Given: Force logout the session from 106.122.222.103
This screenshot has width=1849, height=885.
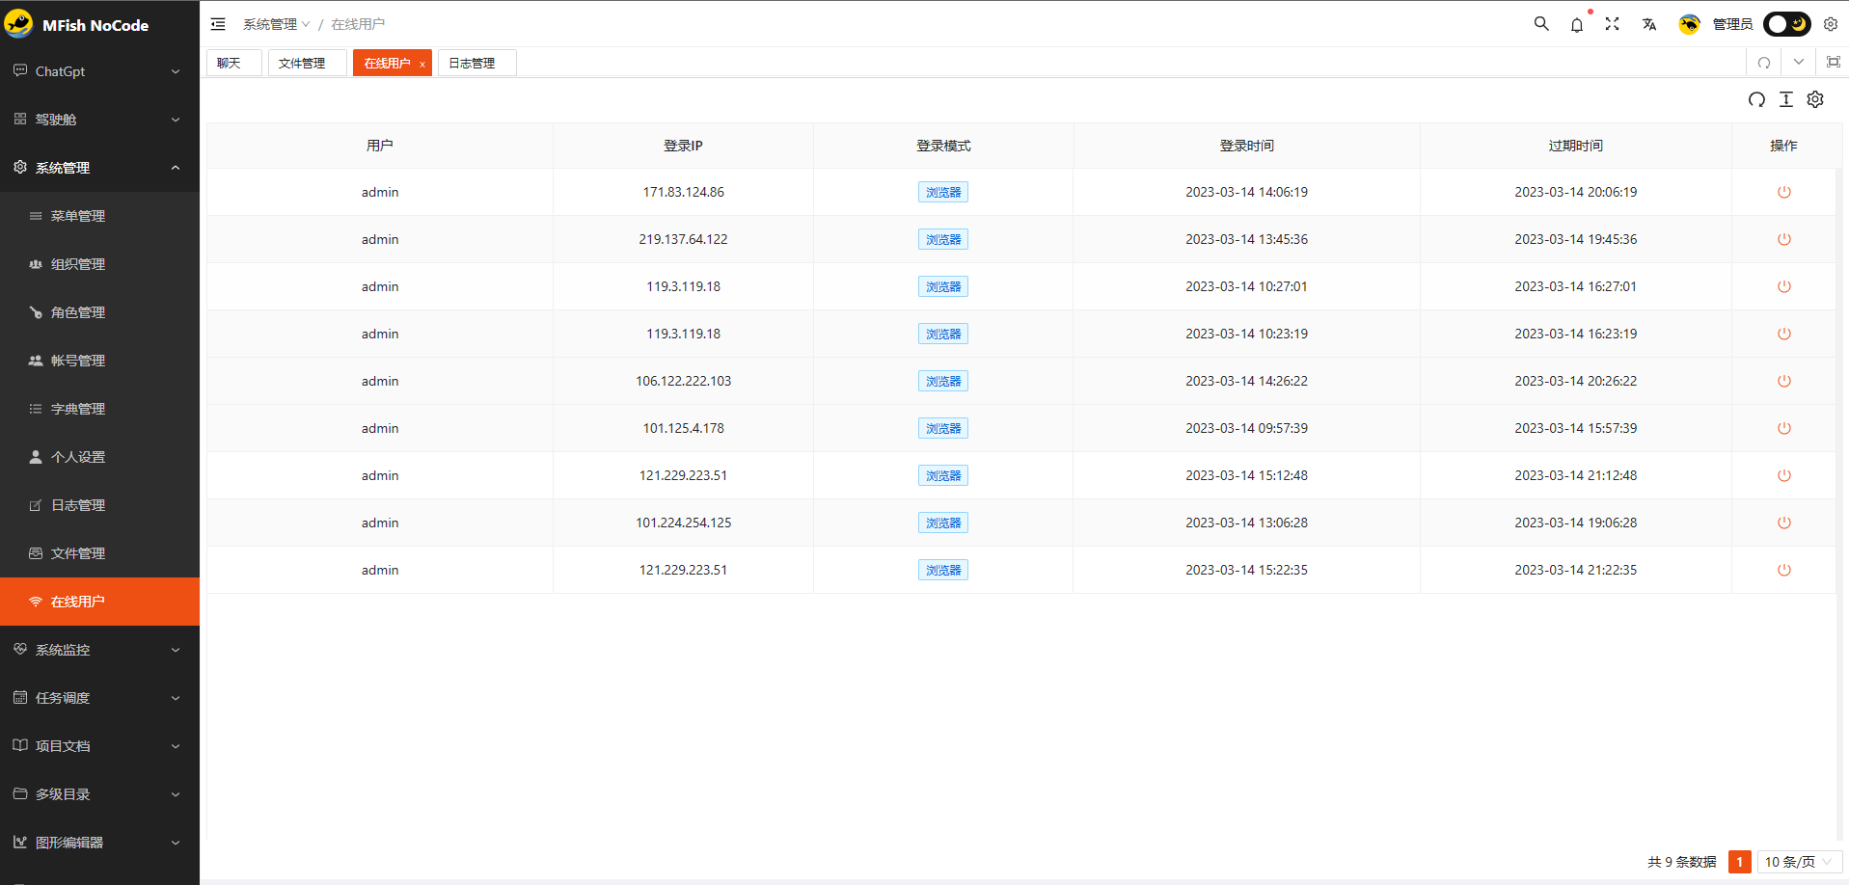Looking at the screenshot, I should pyautogui.click(x=1784, y=381).
